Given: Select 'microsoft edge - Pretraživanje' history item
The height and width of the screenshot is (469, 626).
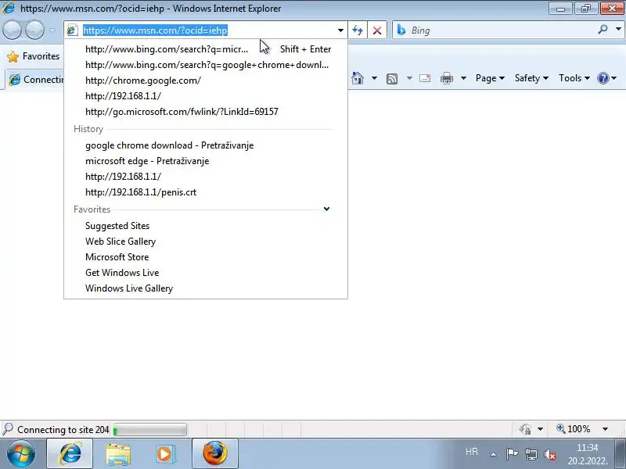Looking at the screenshot, I should click(206, 161).
